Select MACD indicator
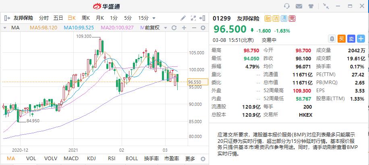 click(x=71, y=159)
